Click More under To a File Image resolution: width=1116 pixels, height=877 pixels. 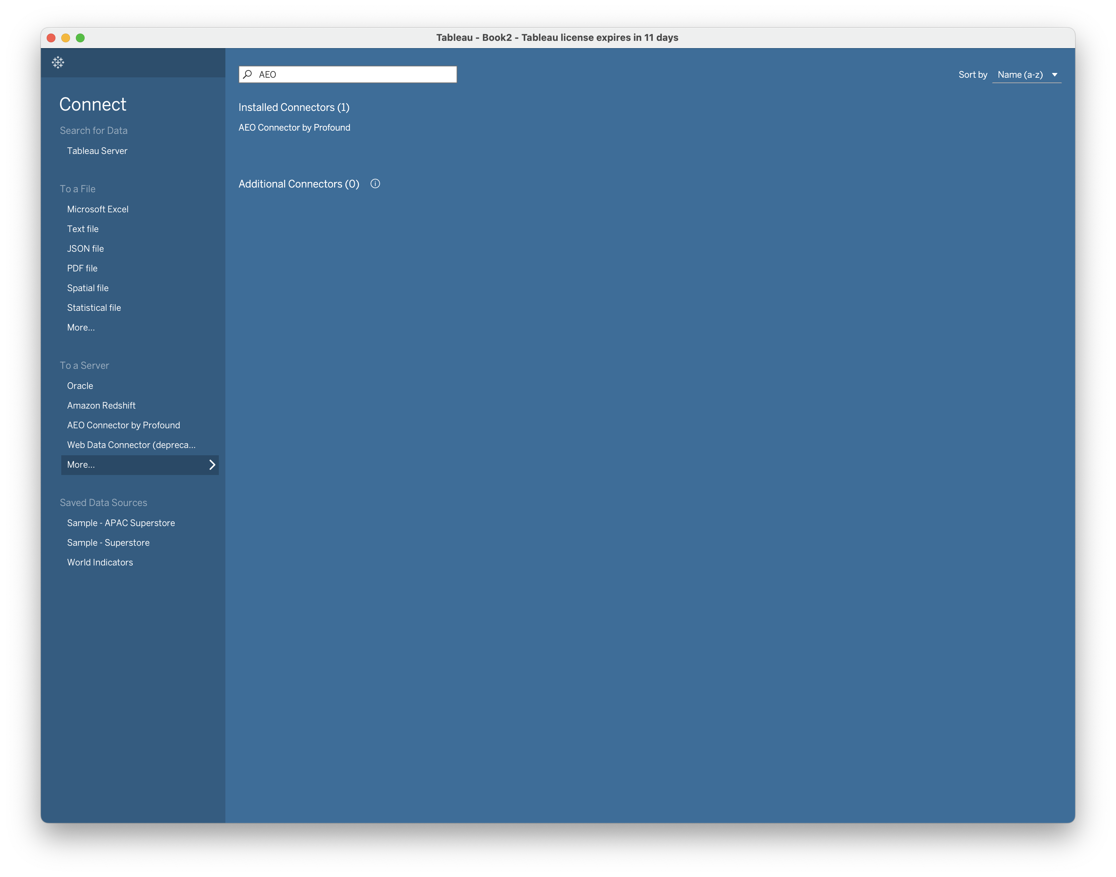81,328
